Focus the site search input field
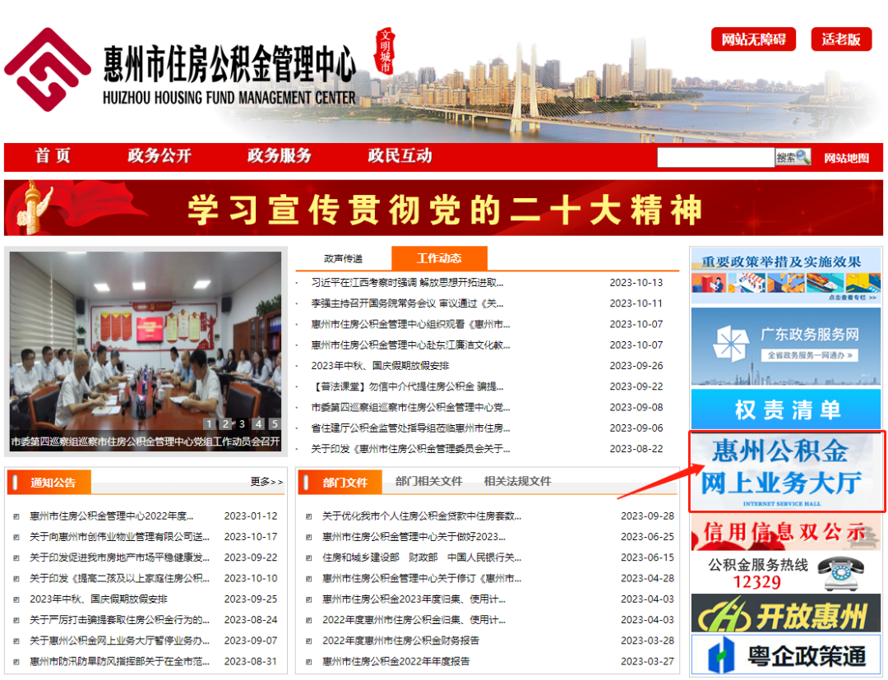Image resolution: width=888 pixels, height=680 pixels. [716, 157]
